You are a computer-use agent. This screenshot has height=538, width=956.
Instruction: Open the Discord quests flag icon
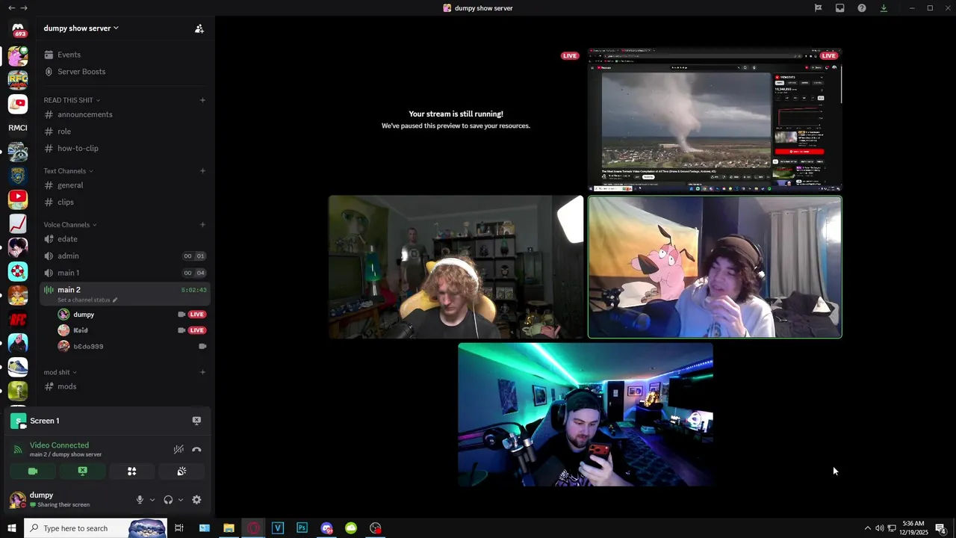point(818,8)
